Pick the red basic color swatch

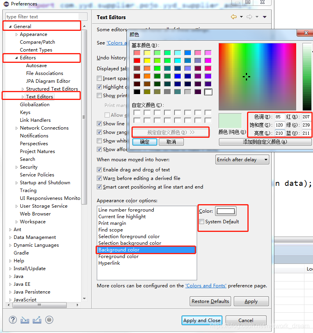click(x=137, y=61)
